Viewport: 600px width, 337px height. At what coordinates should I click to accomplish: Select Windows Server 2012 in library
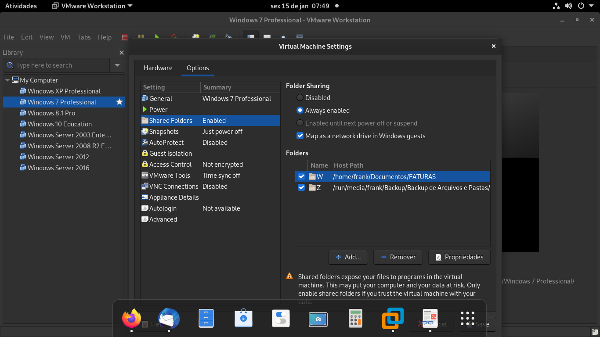coord(64,157)
